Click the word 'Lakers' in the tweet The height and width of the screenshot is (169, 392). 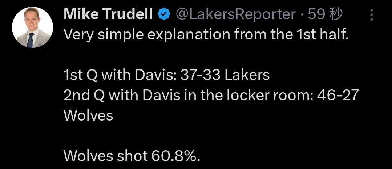[247, 75]
